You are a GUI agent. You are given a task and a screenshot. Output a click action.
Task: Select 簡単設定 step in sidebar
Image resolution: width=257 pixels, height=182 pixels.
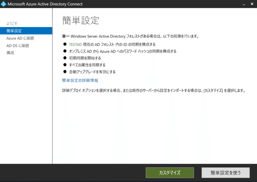(x=26, y=31)
